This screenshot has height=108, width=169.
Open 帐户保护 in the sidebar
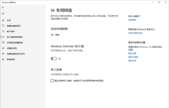point(11,31)
